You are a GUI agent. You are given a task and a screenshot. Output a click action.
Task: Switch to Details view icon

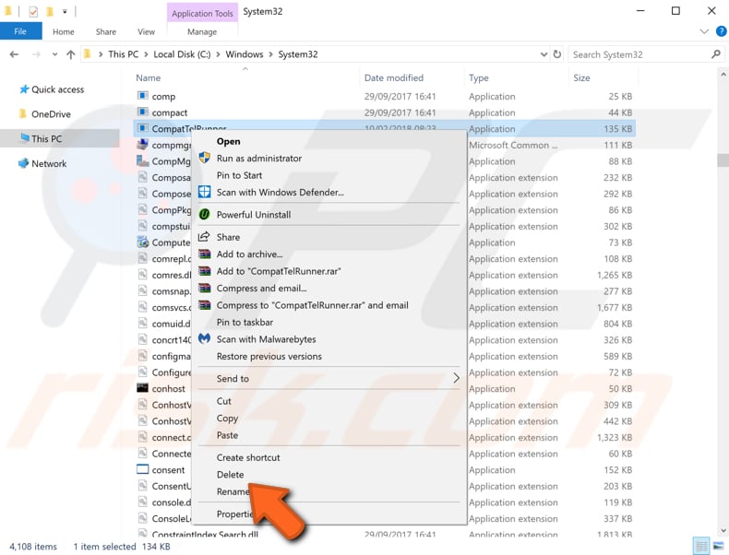pyautogui.click(x=701, y=545)
